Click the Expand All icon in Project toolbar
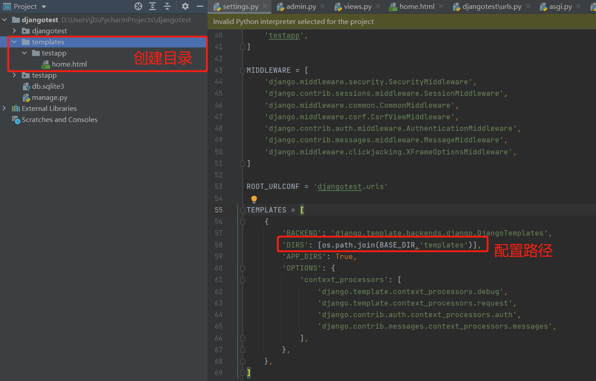Screen dimensions: 596x381 pos(153,6)
